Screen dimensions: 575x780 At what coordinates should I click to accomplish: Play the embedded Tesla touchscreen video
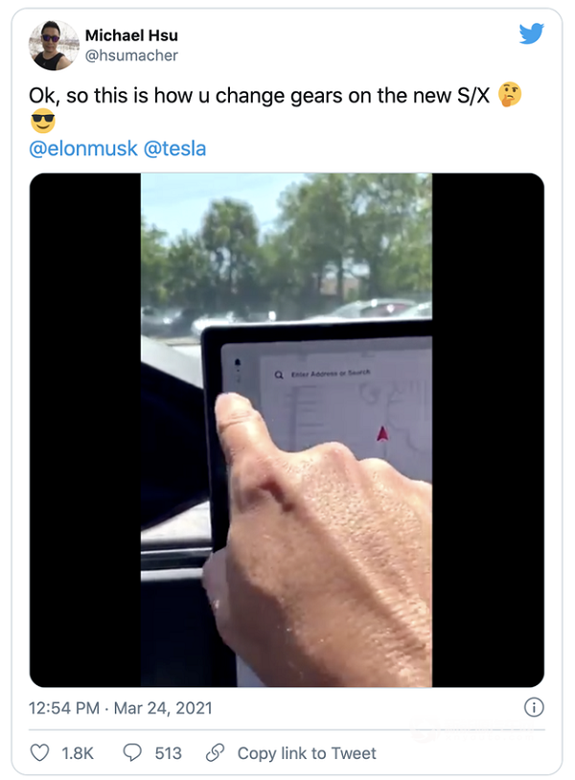coord(287,430)
